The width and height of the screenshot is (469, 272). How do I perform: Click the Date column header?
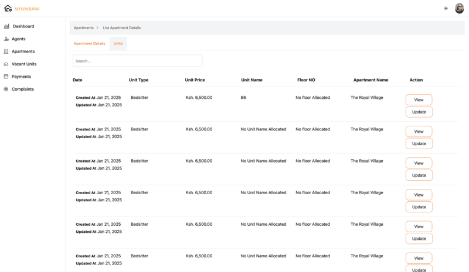(77, 80)
